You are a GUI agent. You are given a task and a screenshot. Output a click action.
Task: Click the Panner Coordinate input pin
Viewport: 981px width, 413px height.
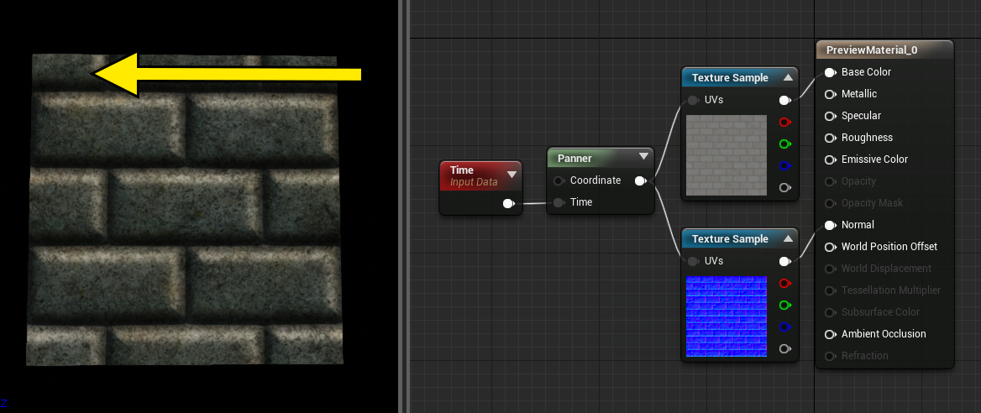(x=558, y=180)
